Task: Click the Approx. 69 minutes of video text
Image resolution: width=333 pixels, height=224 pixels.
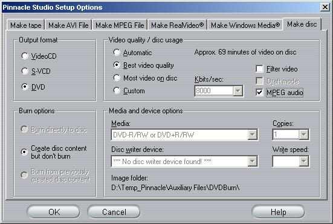Action: (245, 52)
